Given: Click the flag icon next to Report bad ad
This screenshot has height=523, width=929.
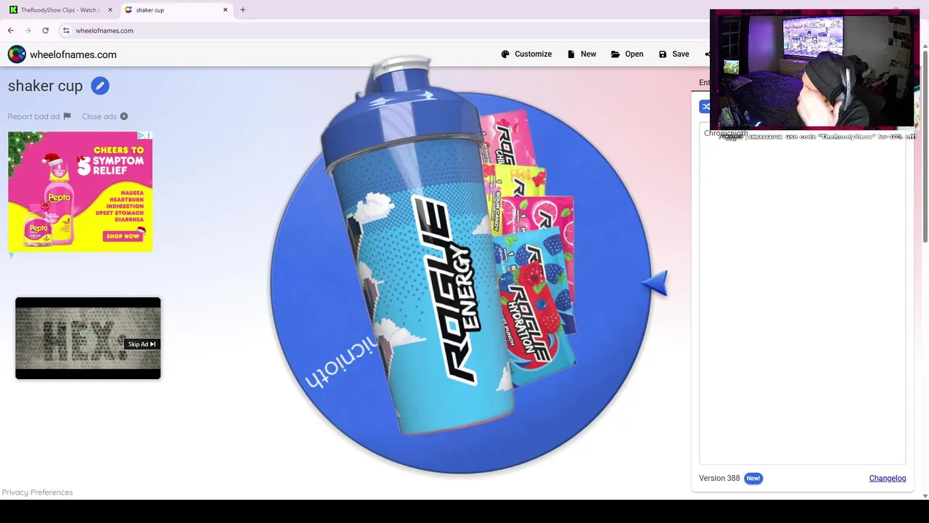Looking at the screenshot, I should (x=67, y=116).
